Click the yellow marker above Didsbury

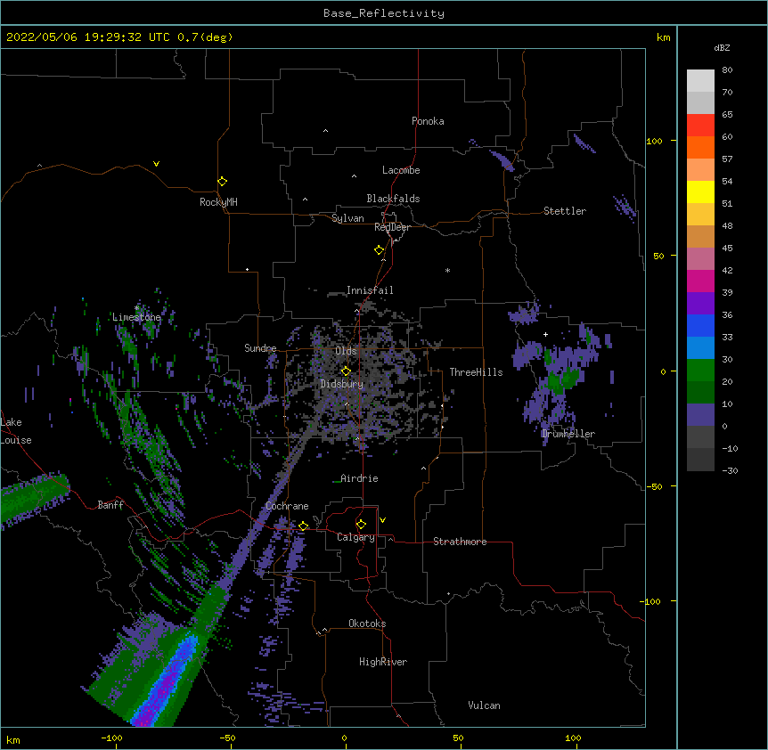pos(346,371)
